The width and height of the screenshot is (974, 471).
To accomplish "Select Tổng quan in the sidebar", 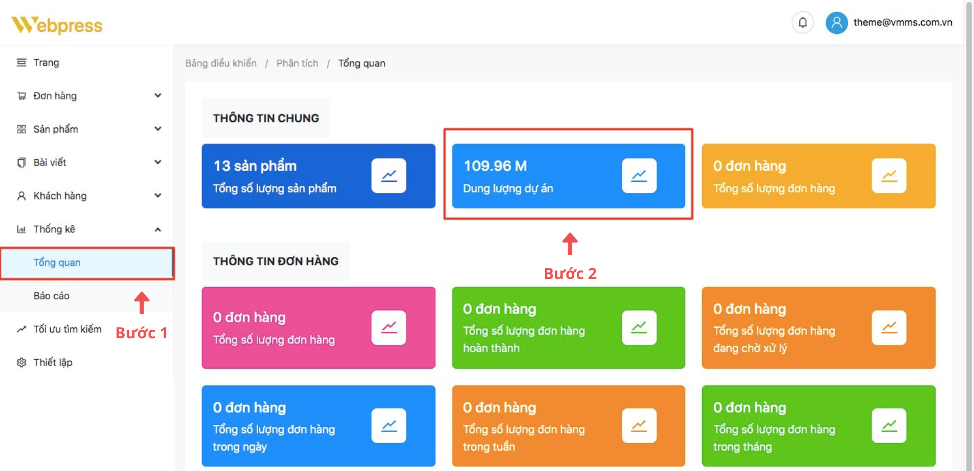I will pos(57,262).
